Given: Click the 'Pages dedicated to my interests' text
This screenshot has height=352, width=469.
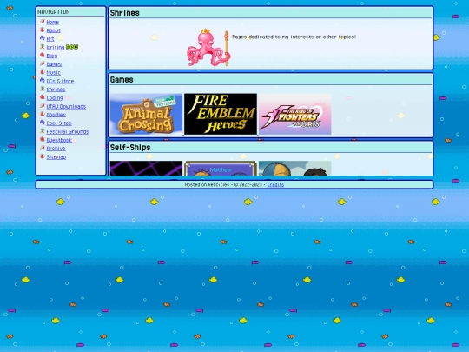Looking at the screenshot, I should [x=294, y=37].
